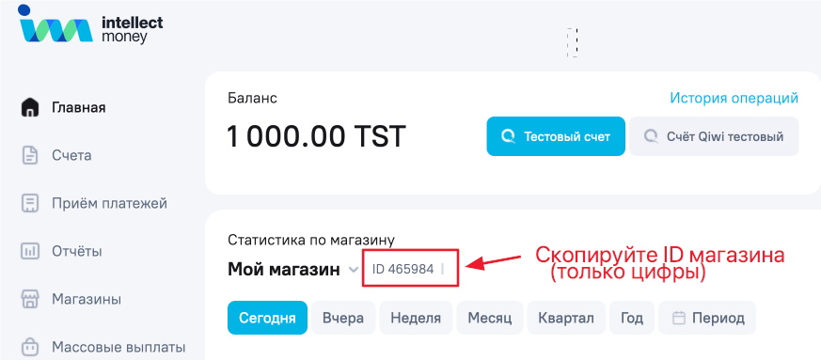Click the chart icon beside Отчёты
Image resolution: width=821 pixels, height=360 pixels.
click(30, 251)
